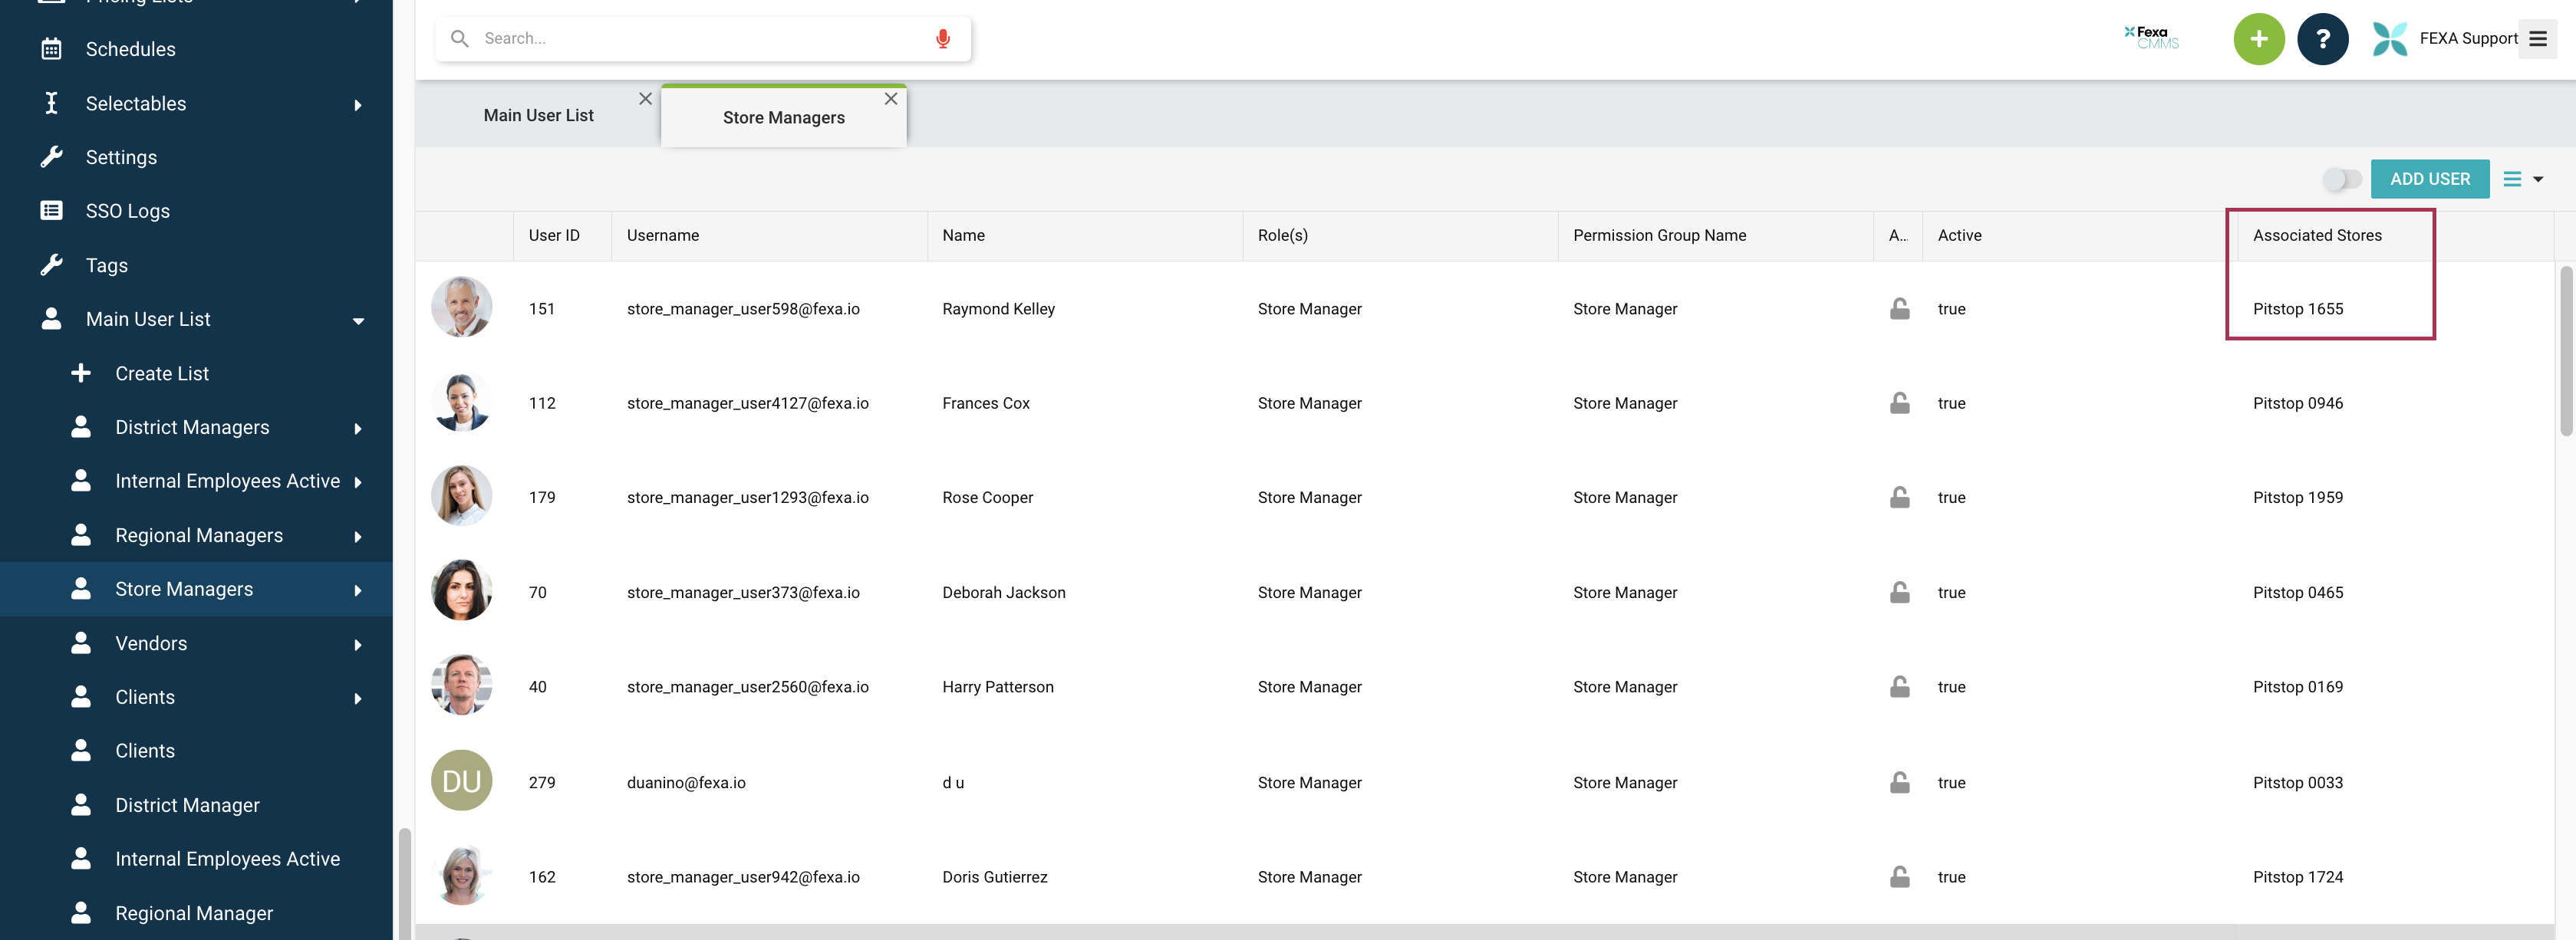
Task: Expand the District Managers submenu arrow
Action: [358, 429]
